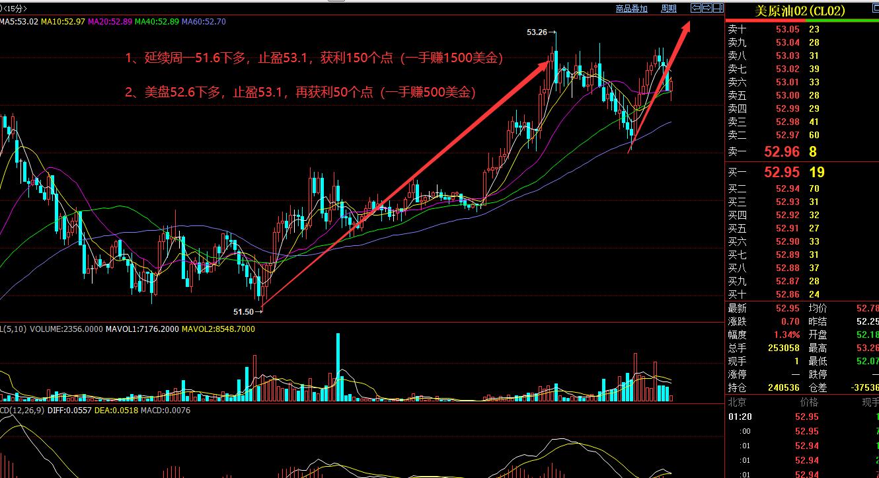Click the 仓差 position change label
Screen dimensions: 879x478
818,387
